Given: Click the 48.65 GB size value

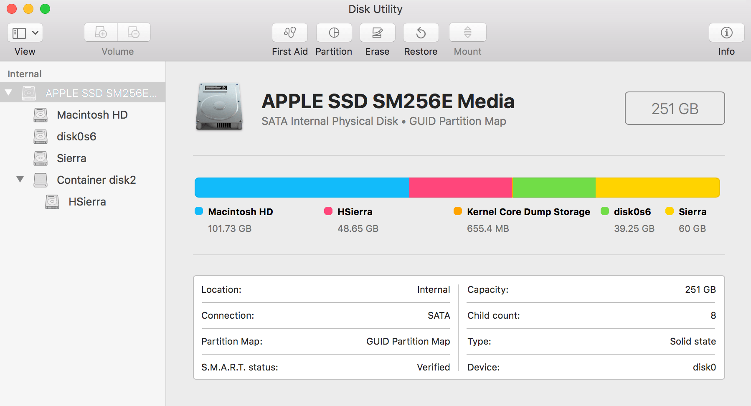Looking at the screenshot, I should [358, 228].
